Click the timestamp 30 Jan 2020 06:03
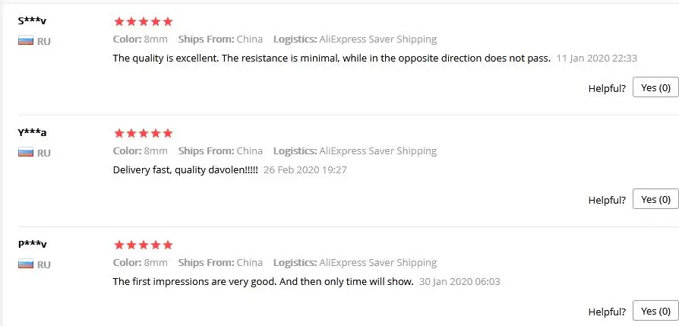The image size is (679, 326). pyautogui.click(x=460, y=282)
